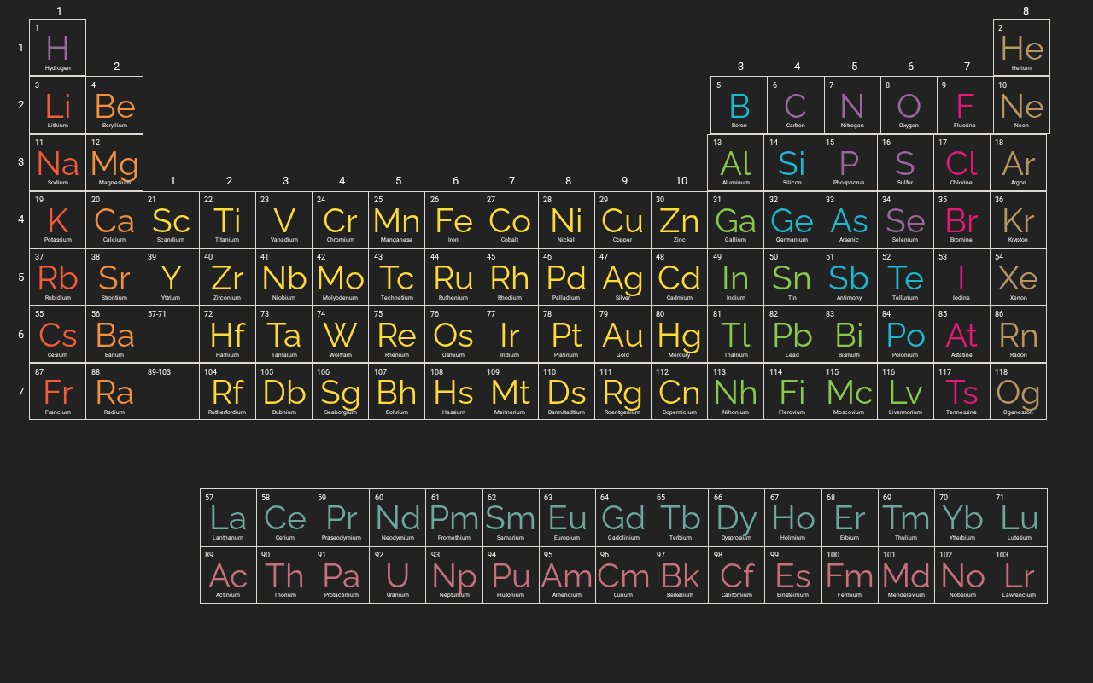Screen dimensions: 1093x683
Task: Click the 89-103 actinide placeholder cell
Action: point(171,392)
